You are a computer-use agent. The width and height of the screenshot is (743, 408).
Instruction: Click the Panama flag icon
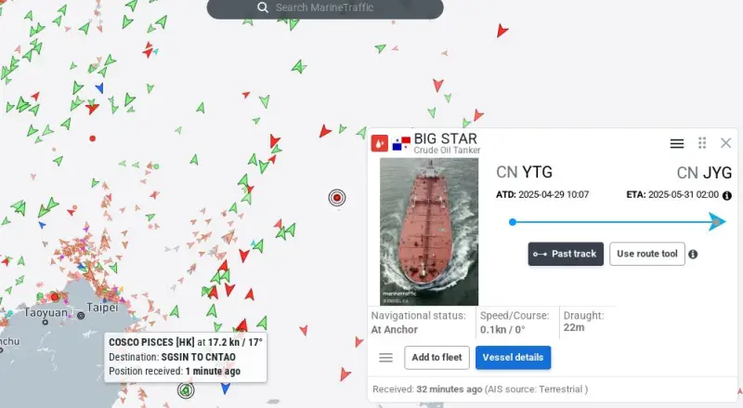tap(401, 143)
